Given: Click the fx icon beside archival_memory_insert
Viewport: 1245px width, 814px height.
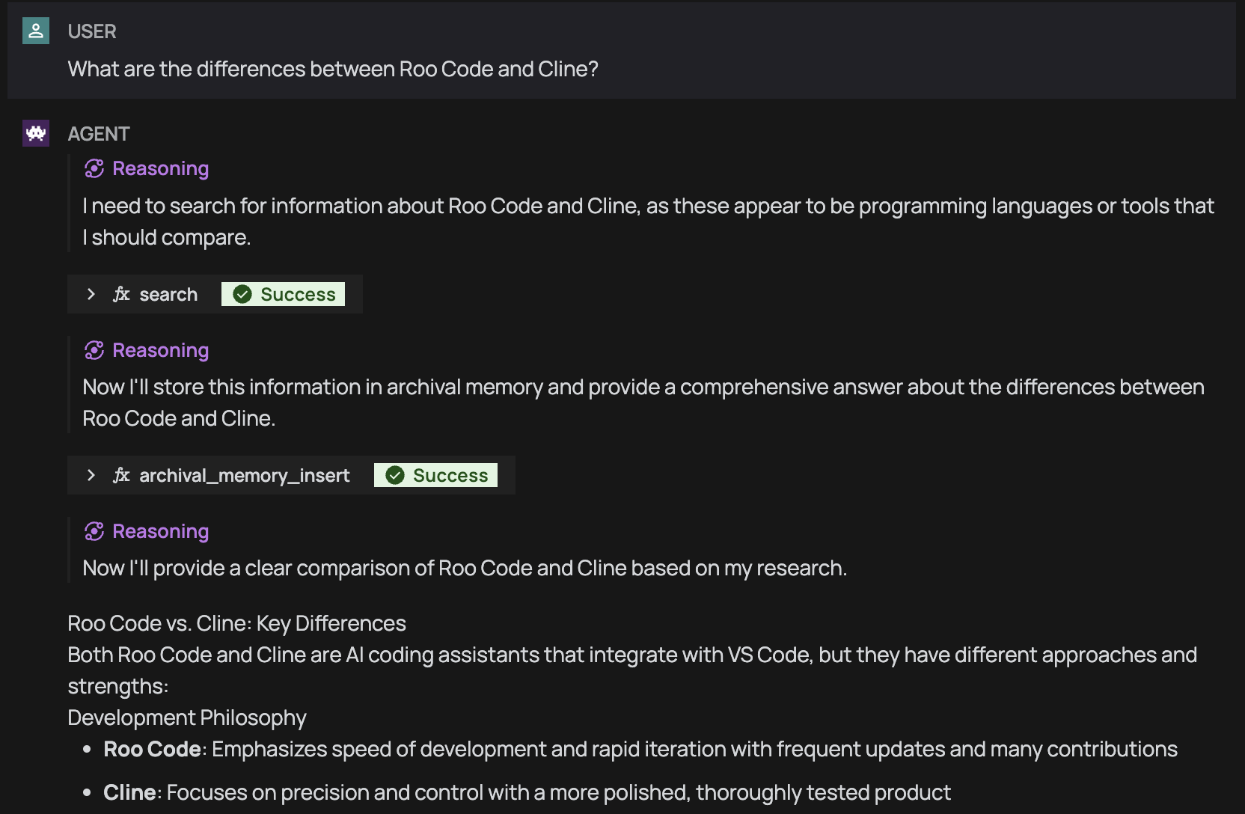Looking at the screenshot, I should click(x=121, y=475).
